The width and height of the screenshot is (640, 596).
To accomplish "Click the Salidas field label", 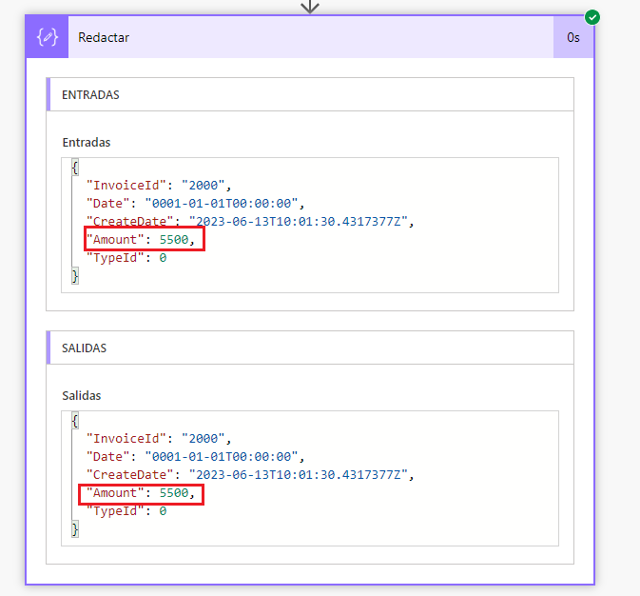I will (81, 396).
